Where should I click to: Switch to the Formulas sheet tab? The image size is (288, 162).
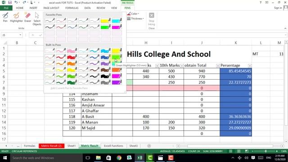29,146
